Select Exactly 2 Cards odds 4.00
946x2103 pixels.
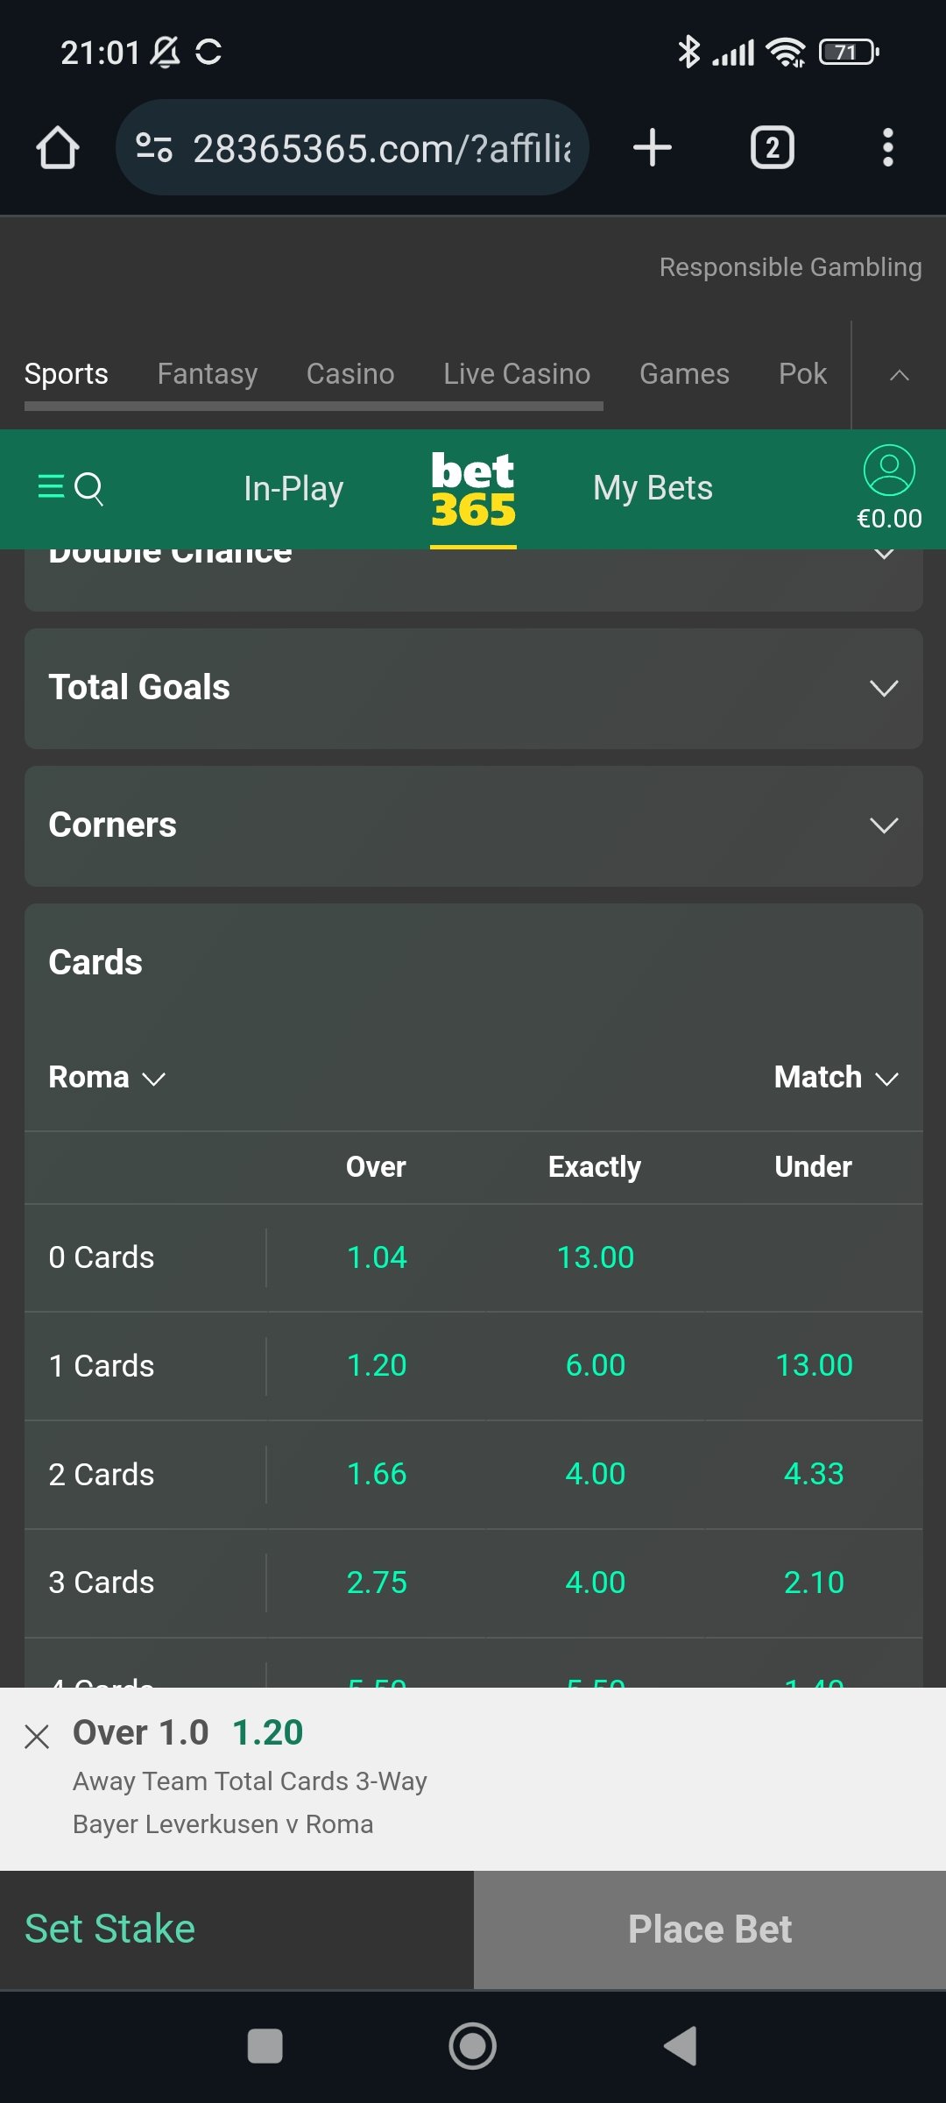[596, 1474]
